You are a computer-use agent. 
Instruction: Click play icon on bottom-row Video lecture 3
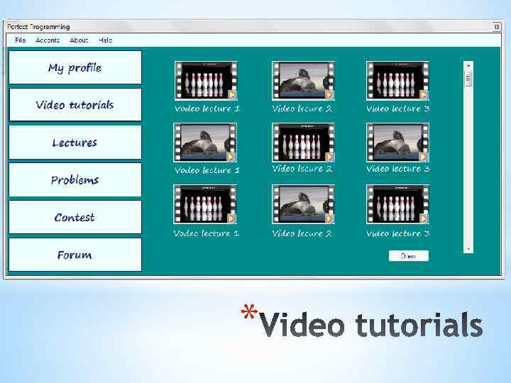click(x=423, y=218)
